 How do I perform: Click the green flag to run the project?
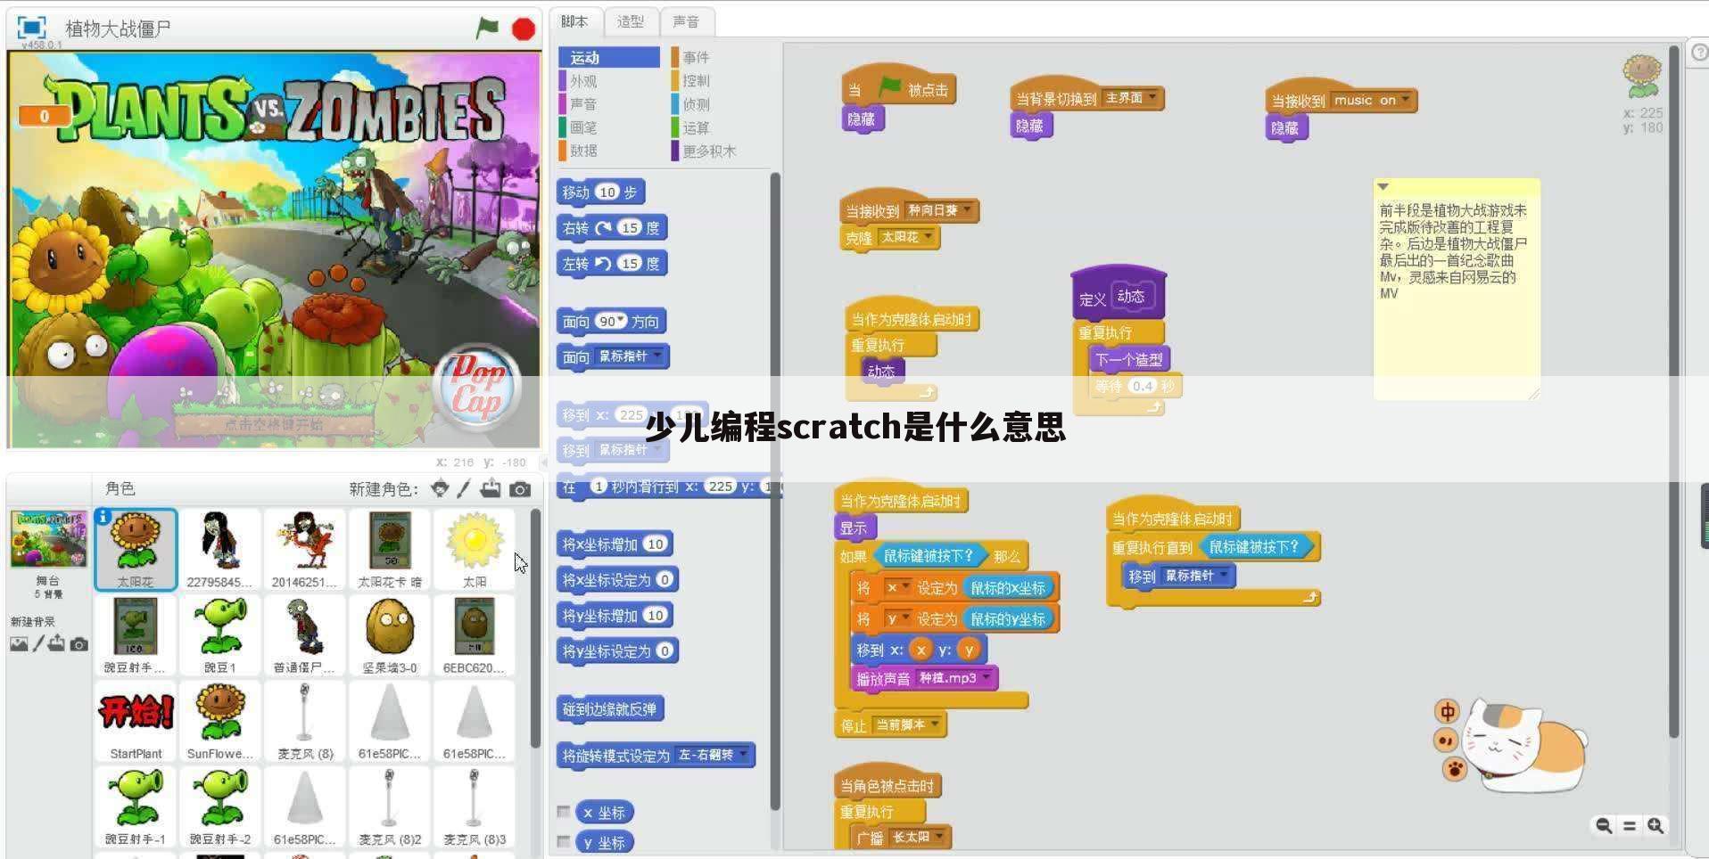pos(488,28)
